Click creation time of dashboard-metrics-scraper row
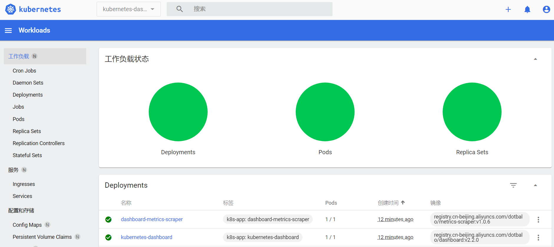This screenshot has height=247, width=554. [396, 219]
